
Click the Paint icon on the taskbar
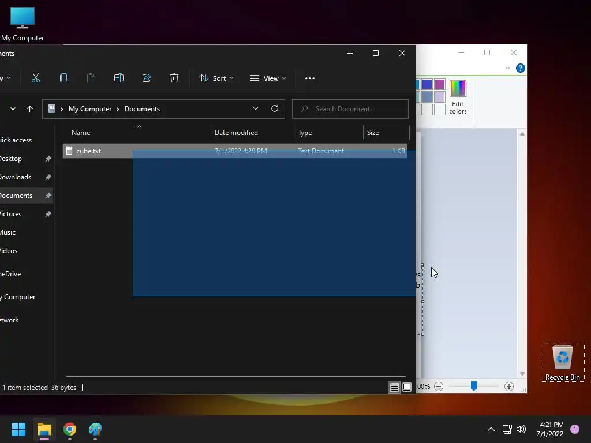(x=95, y=429)
